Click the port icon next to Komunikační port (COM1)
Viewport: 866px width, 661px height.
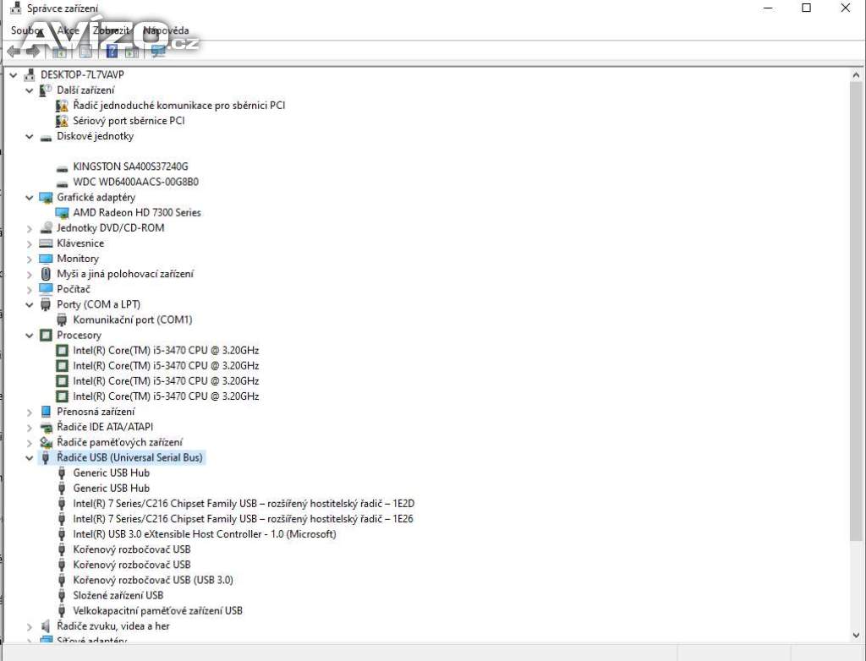coord(62,320)
